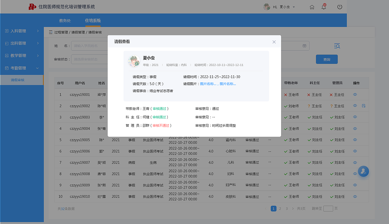
Task: Click username cell czzyys19008
Action: [x=80, y=174]
